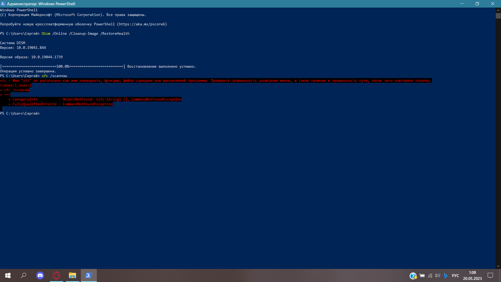Open the Windows Start menu
The width and height of the screenshot is (501, 282).
8,275
